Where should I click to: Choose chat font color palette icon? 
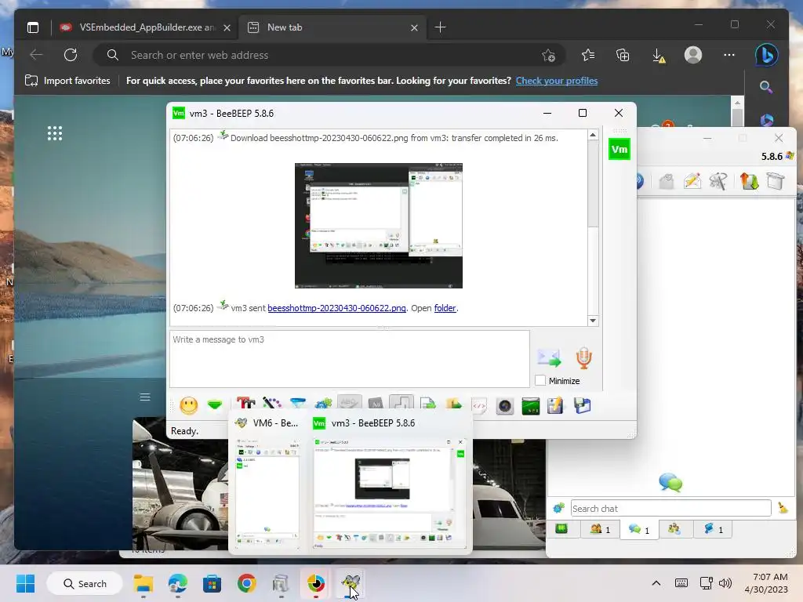pyautogui.click(x=271, y=404)
